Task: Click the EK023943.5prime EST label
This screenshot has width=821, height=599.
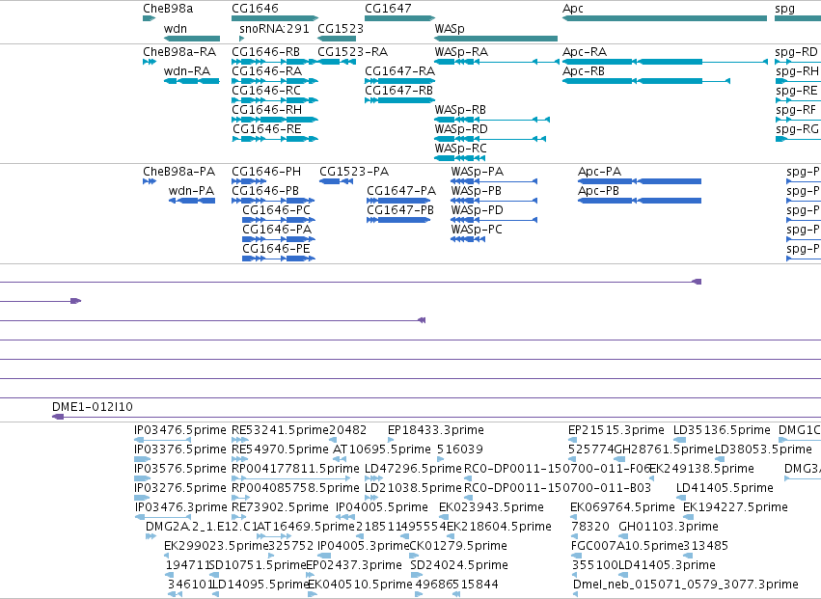Action: (x=491, y=507)
